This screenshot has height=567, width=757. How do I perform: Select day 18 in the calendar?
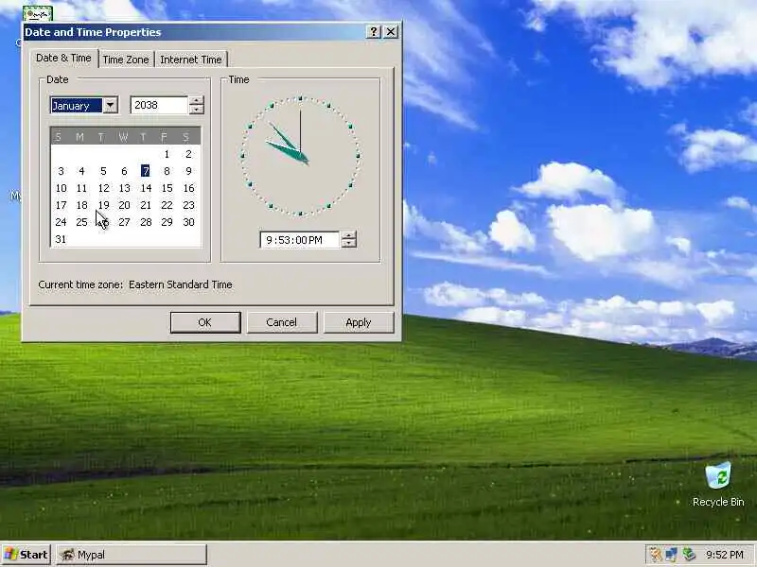(x=81, y=205)
